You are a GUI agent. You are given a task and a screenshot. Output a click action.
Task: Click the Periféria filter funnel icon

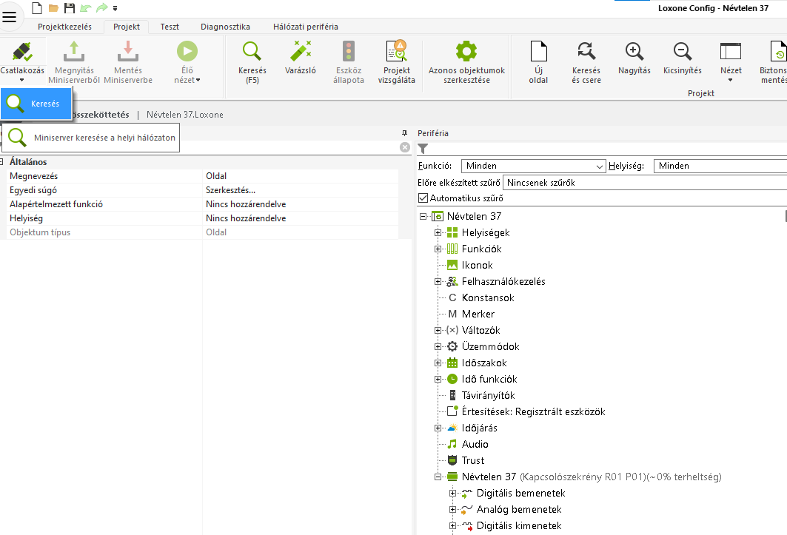pos(423,149)
